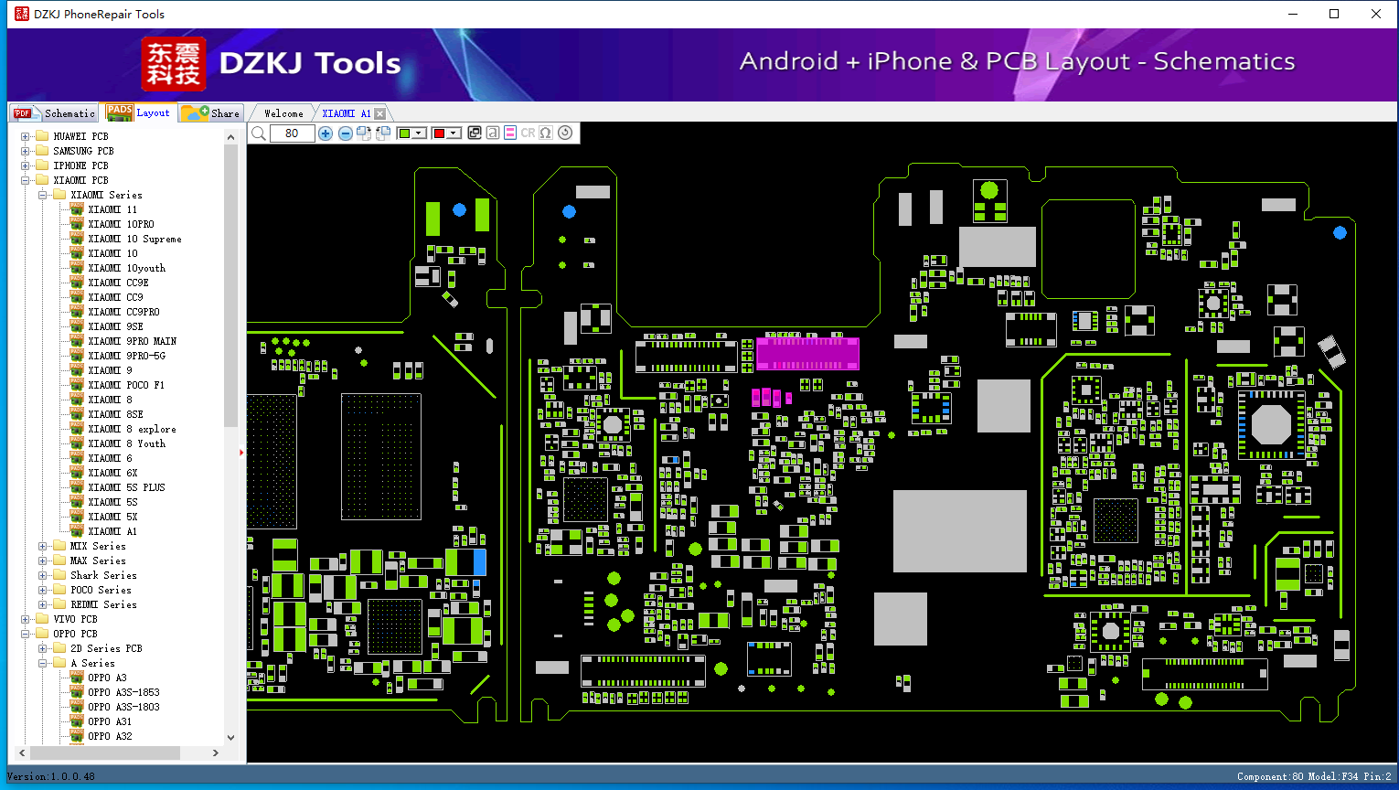Image resolution: width=1399 pixels, height=790 pixels.
Task: Click the folder icon beside SAMSUNG PCB
Action: pyautogui.click(x=42, y=151)
